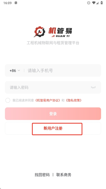Viewport: 106px width, 189px height.
Task: Open 《机管易用户协议》 user agreement link
Action: tap(48, 100)
